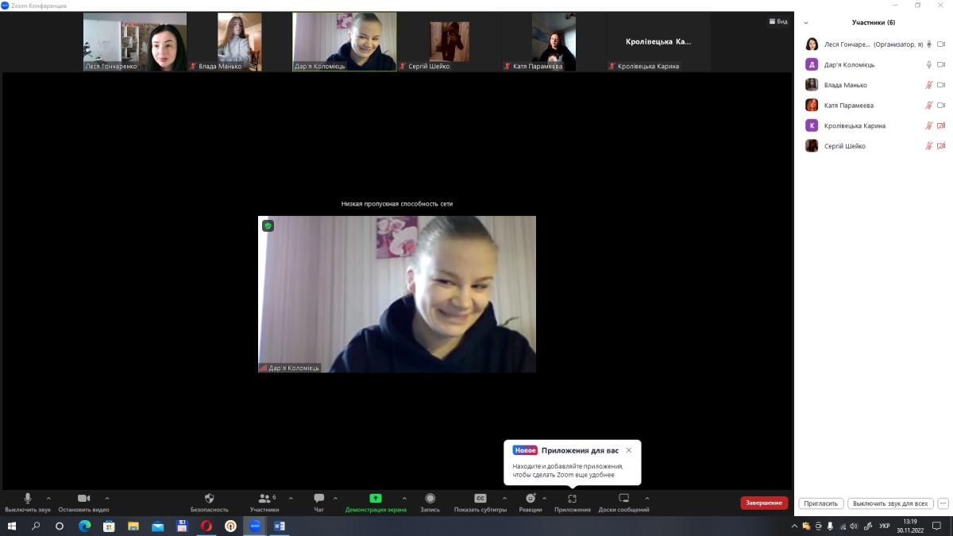Viewport: 953px width, 536px height.
Task: Toggle Влада Манько's muted microphone icon
Action: pos(928,85)
